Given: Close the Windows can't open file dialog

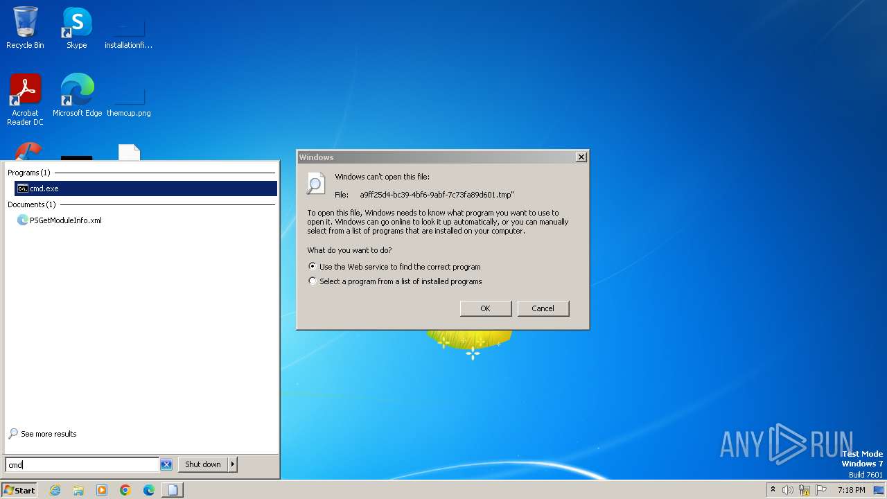Looking at the screenshot, I should (581, 157).
